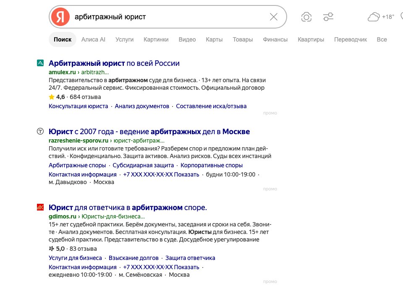Open Контактная информация for razreshenie-sporov
Viewport: 403px width, 291px height.
pyautogui.click(x=83, y=174)
